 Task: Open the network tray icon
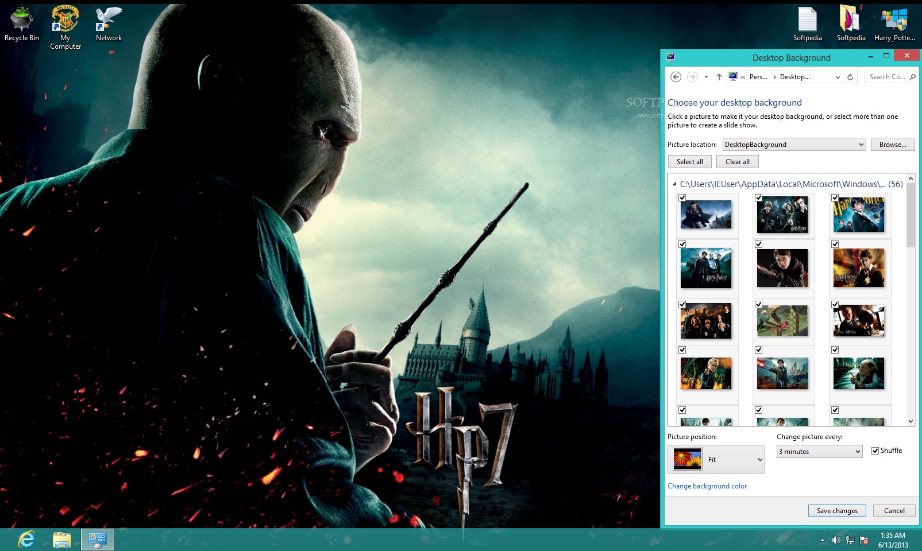pos(850,540)
